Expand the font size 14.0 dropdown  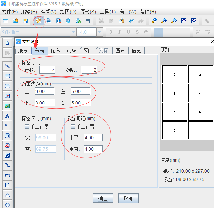[100, 32]
